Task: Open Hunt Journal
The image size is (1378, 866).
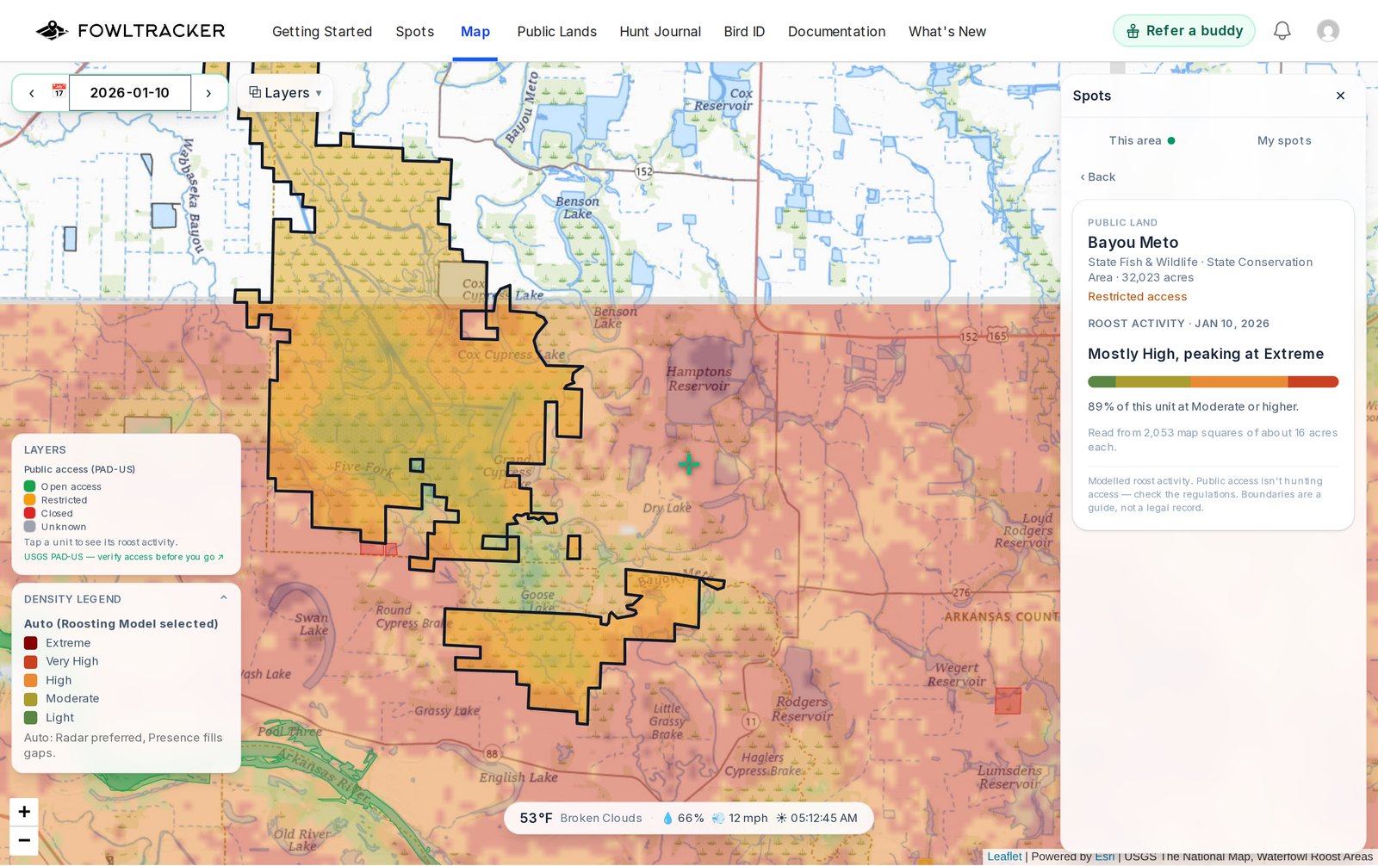Action: coord(660,32)
